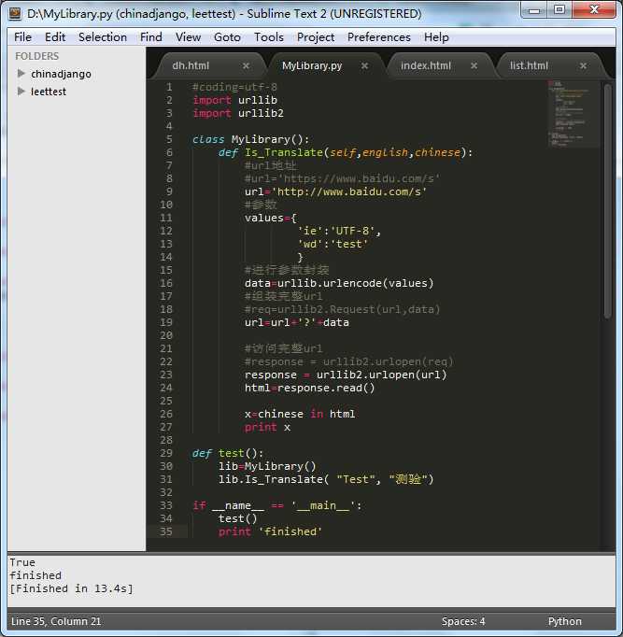Open the Preferences menu
623x637 pixels.
point(379,37)
